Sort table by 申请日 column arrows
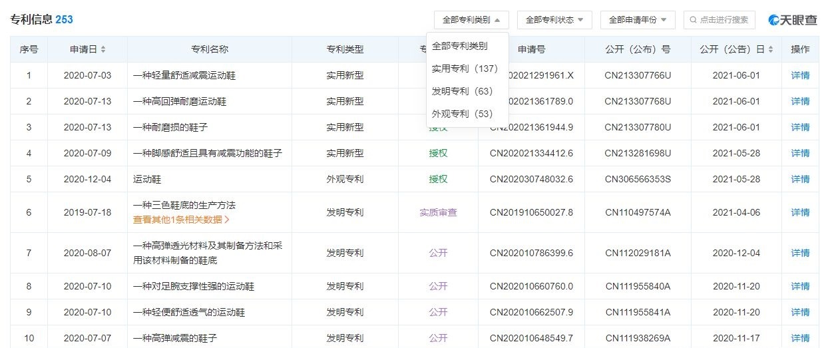 click(103, 50)
